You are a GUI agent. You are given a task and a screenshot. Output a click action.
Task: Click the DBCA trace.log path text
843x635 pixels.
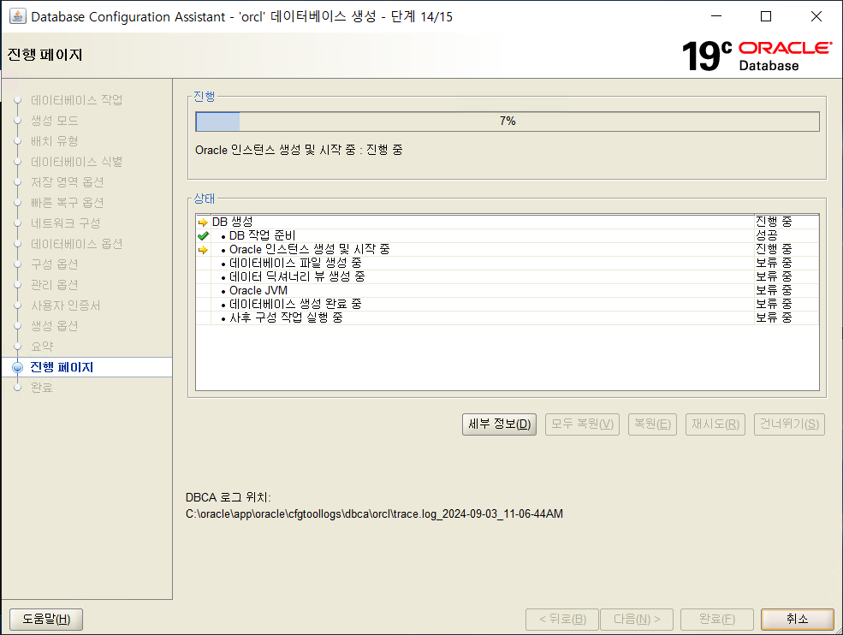(374, 514)
